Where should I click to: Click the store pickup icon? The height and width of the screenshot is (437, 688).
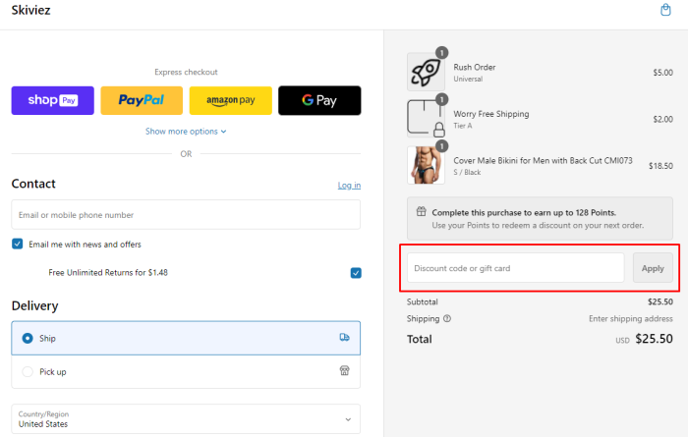(x=344, y=371)
